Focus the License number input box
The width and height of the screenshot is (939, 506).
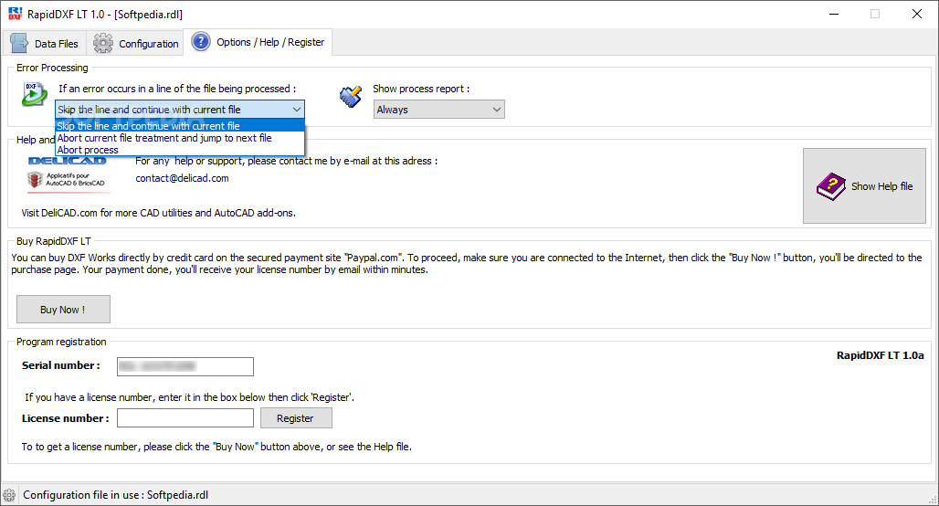coord(185,418)
